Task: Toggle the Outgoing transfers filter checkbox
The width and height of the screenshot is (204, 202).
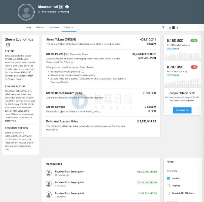Action: coord(168,186)
